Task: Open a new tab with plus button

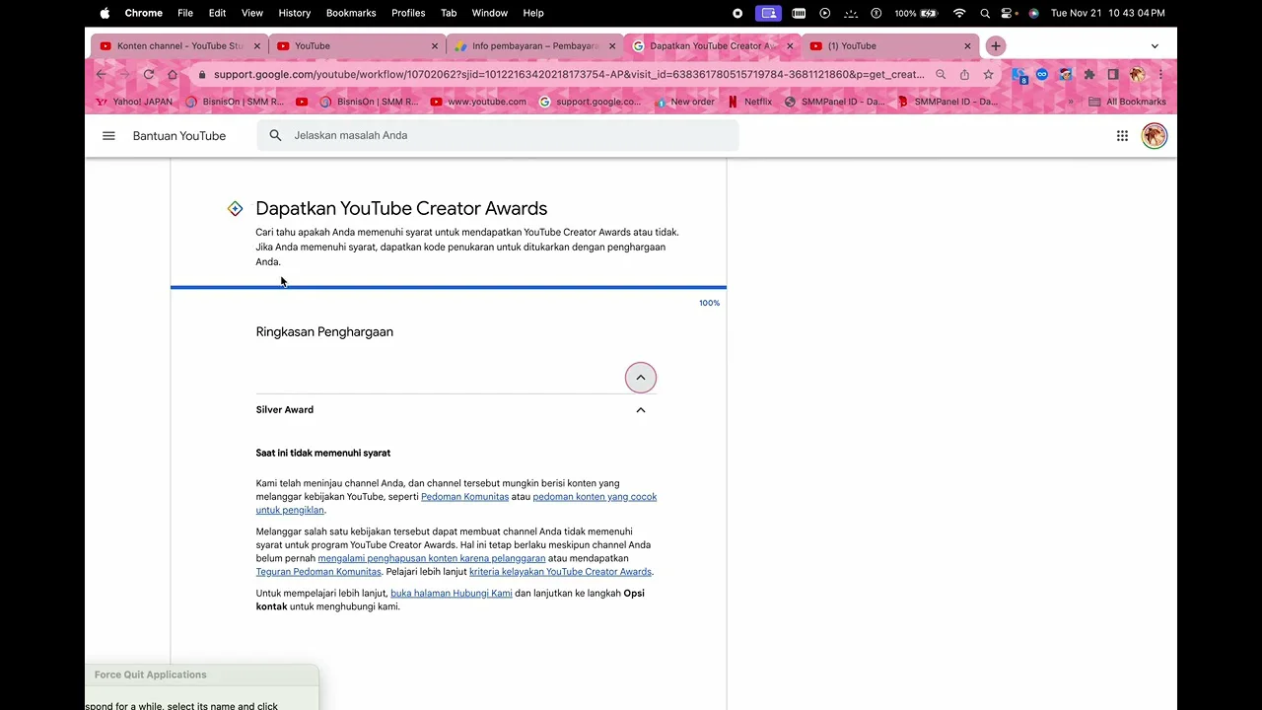Action: (996, 46)
